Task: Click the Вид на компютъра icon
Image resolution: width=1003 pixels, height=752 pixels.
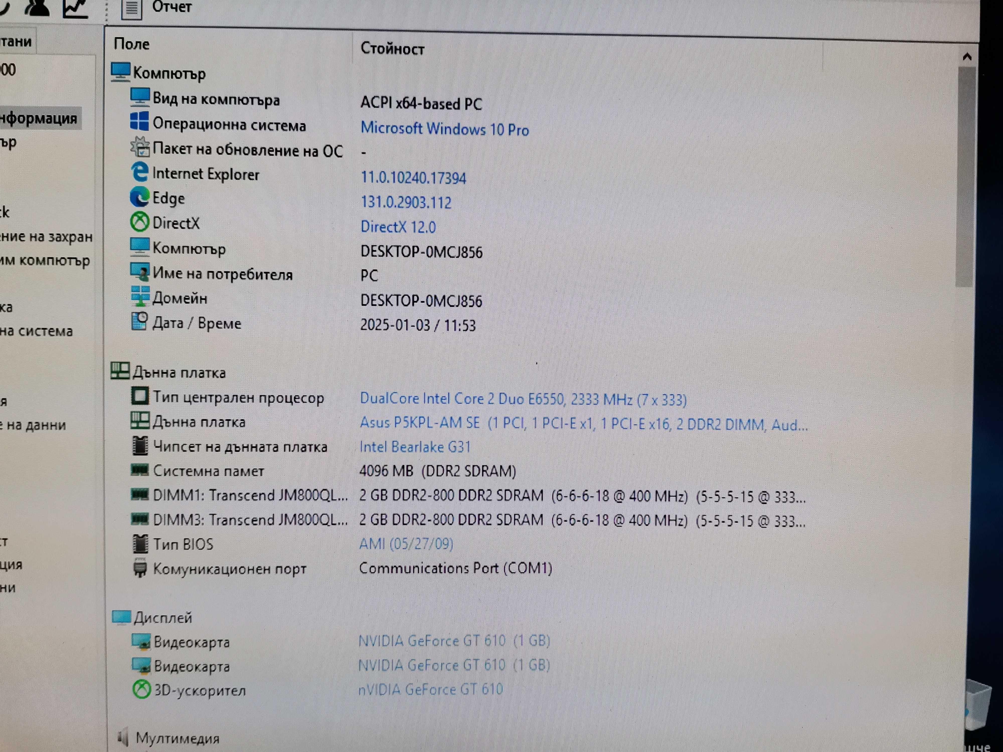Action: [x=140, y=97]
